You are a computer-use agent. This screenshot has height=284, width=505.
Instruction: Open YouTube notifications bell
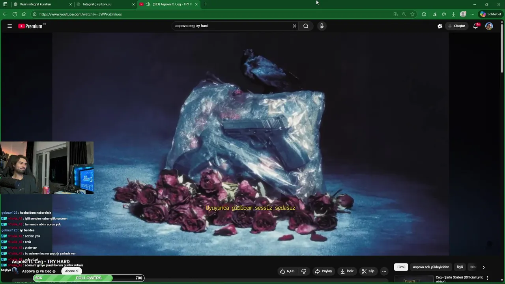[476, 26]
